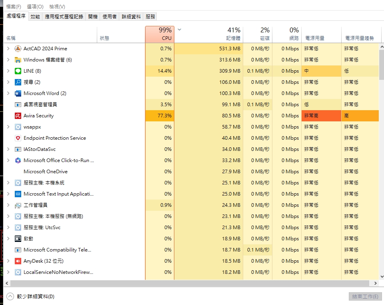Sort by the CPU column header

160,34
